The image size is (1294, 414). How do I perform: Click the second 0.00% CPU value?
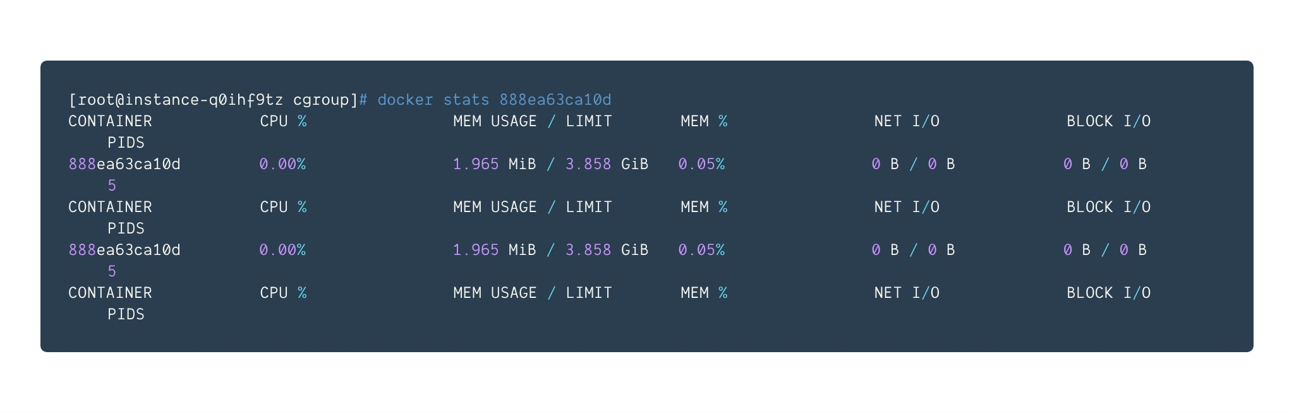coord(282,250)
